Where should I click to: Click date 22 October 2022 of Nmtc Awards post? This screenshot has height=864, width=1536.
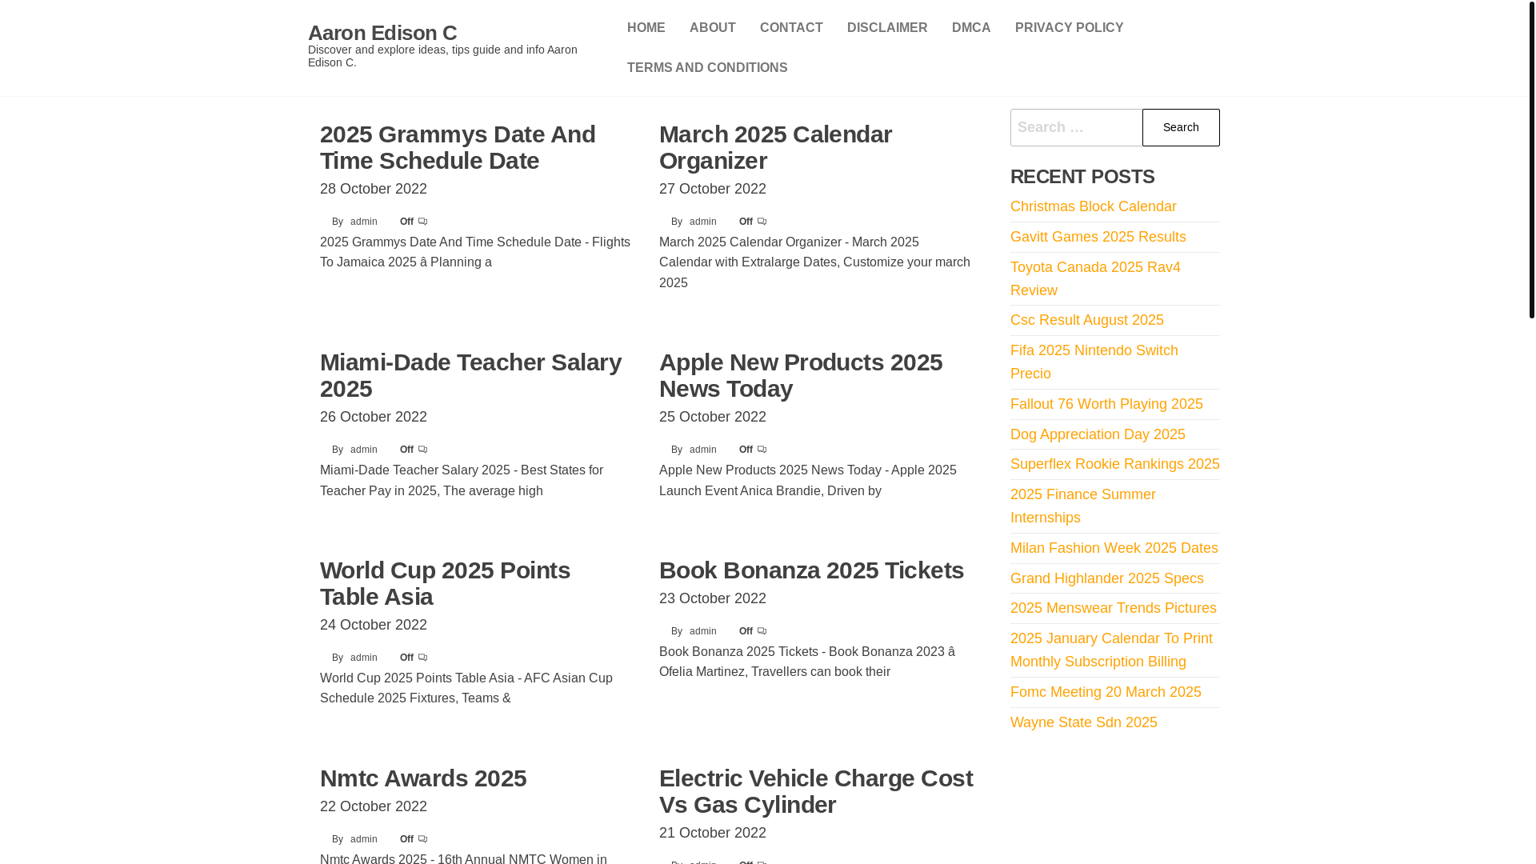374,806
